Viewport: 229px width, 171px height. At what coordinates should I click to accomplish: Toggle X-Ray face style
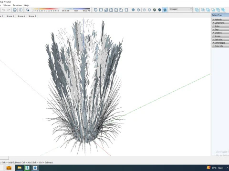tap(133, 10)
